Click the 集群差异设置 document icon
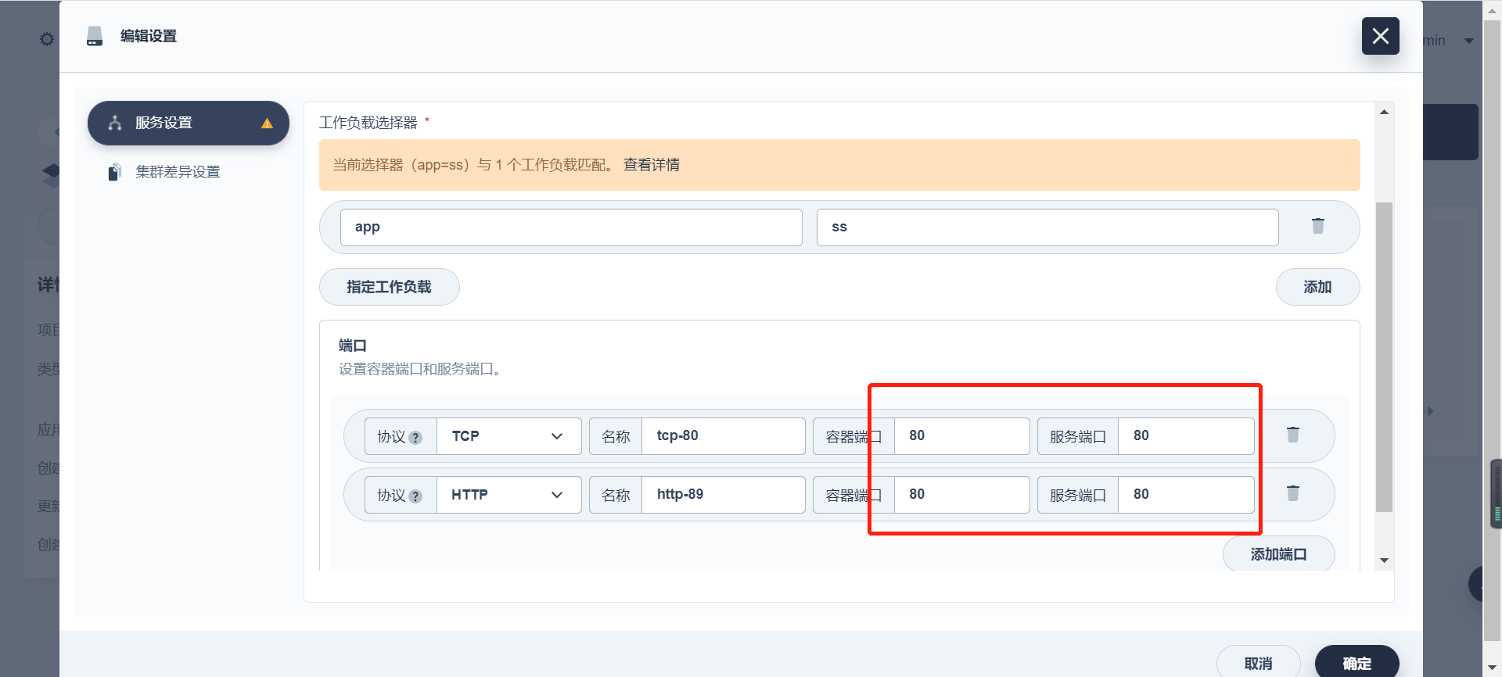The height and width of the screenshot is (677, 1502). pyautogui.click(x=114, y=172)
